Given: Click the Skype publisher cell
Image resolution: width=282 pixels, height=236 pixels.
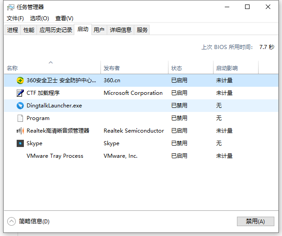Looking at the screenshot, I should pyautogui.click(x=111, y=143).
